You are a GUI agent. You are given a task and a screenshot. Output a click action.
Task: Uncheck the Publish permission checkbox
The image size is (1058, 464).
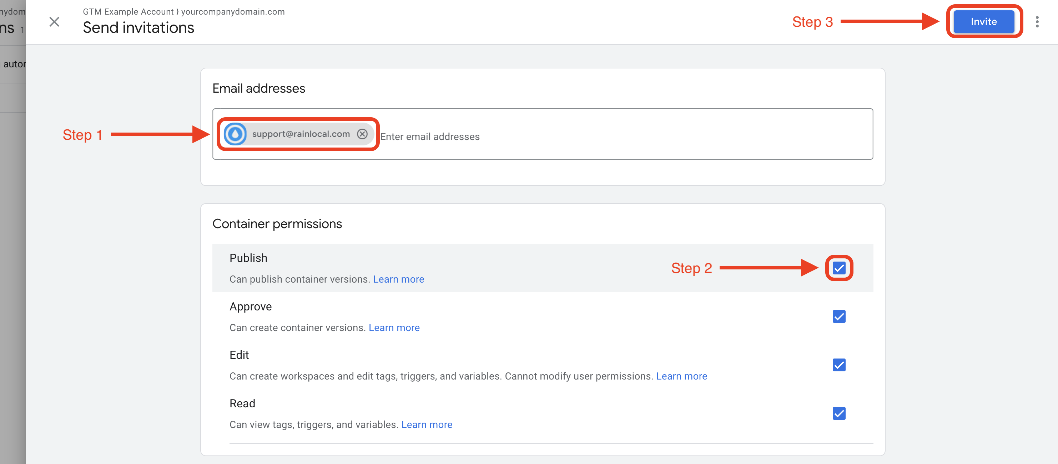[x=839, y=268]
